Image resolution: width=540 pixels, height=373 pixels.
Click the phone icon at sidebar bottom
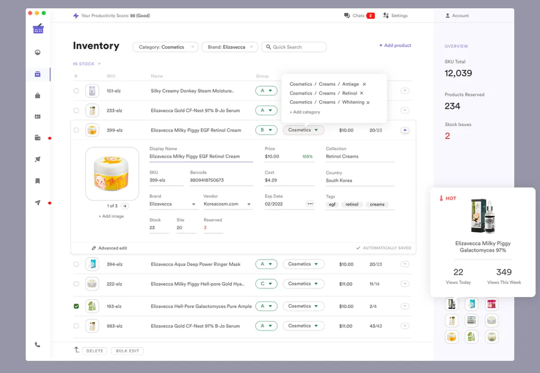tap(38, 345)
